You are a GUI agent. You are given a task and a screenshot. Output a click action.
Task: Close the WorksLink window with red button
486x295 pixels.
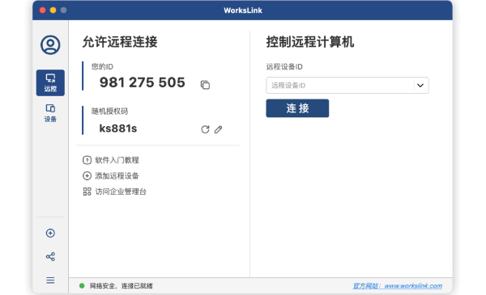pyautogui.click(x=43, y=11)
